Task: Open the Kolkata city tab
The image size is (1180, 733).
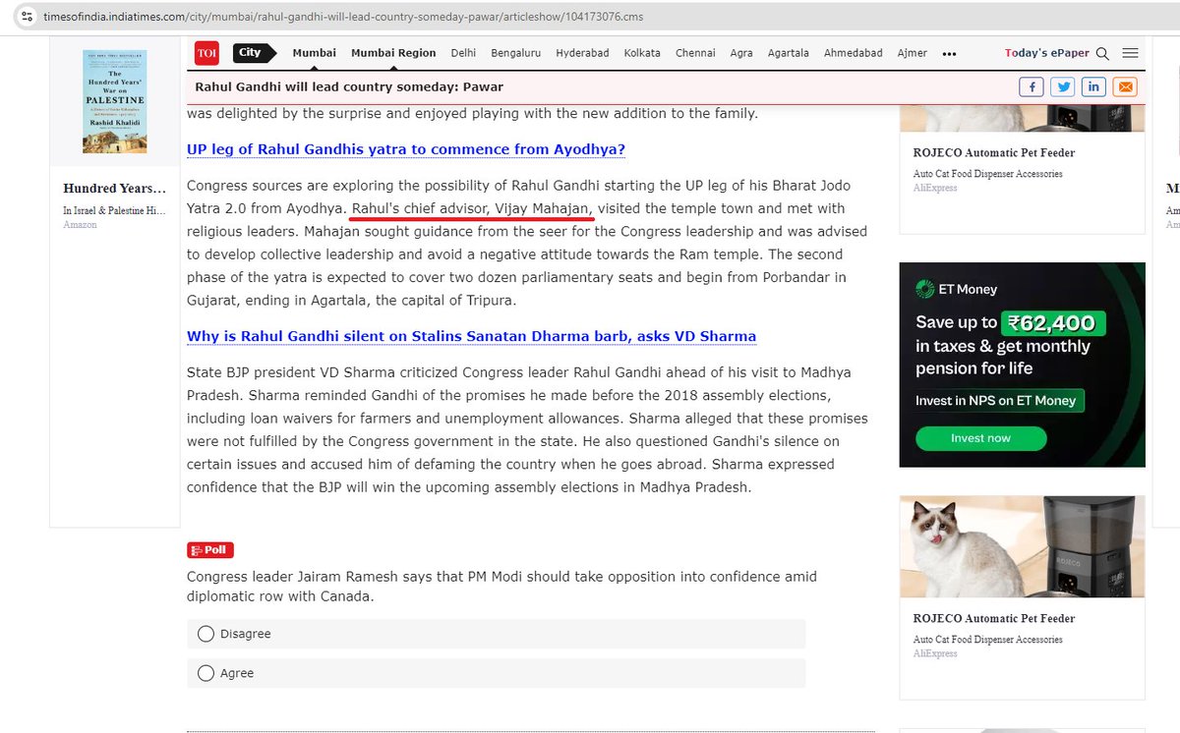Action: click(x=642, y=53)
